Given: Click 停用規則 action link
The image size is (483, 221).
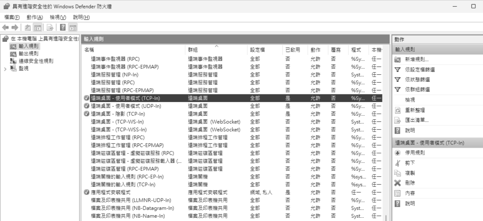Looking at the screenshot, I should tap(415, 152).
